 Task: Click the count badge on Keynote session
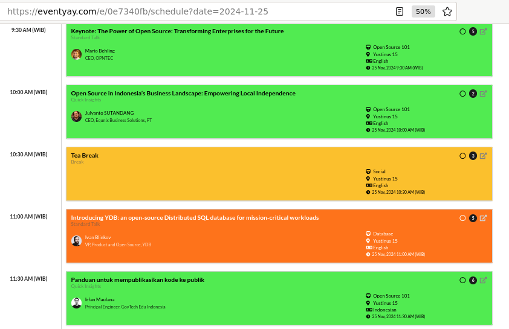pyautogui.click(x=473, y=31)
